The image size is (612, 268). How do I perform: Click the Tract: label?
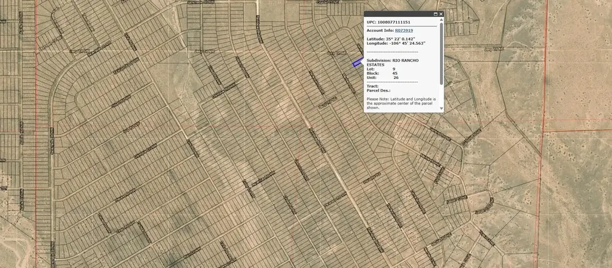click(372, 86)
